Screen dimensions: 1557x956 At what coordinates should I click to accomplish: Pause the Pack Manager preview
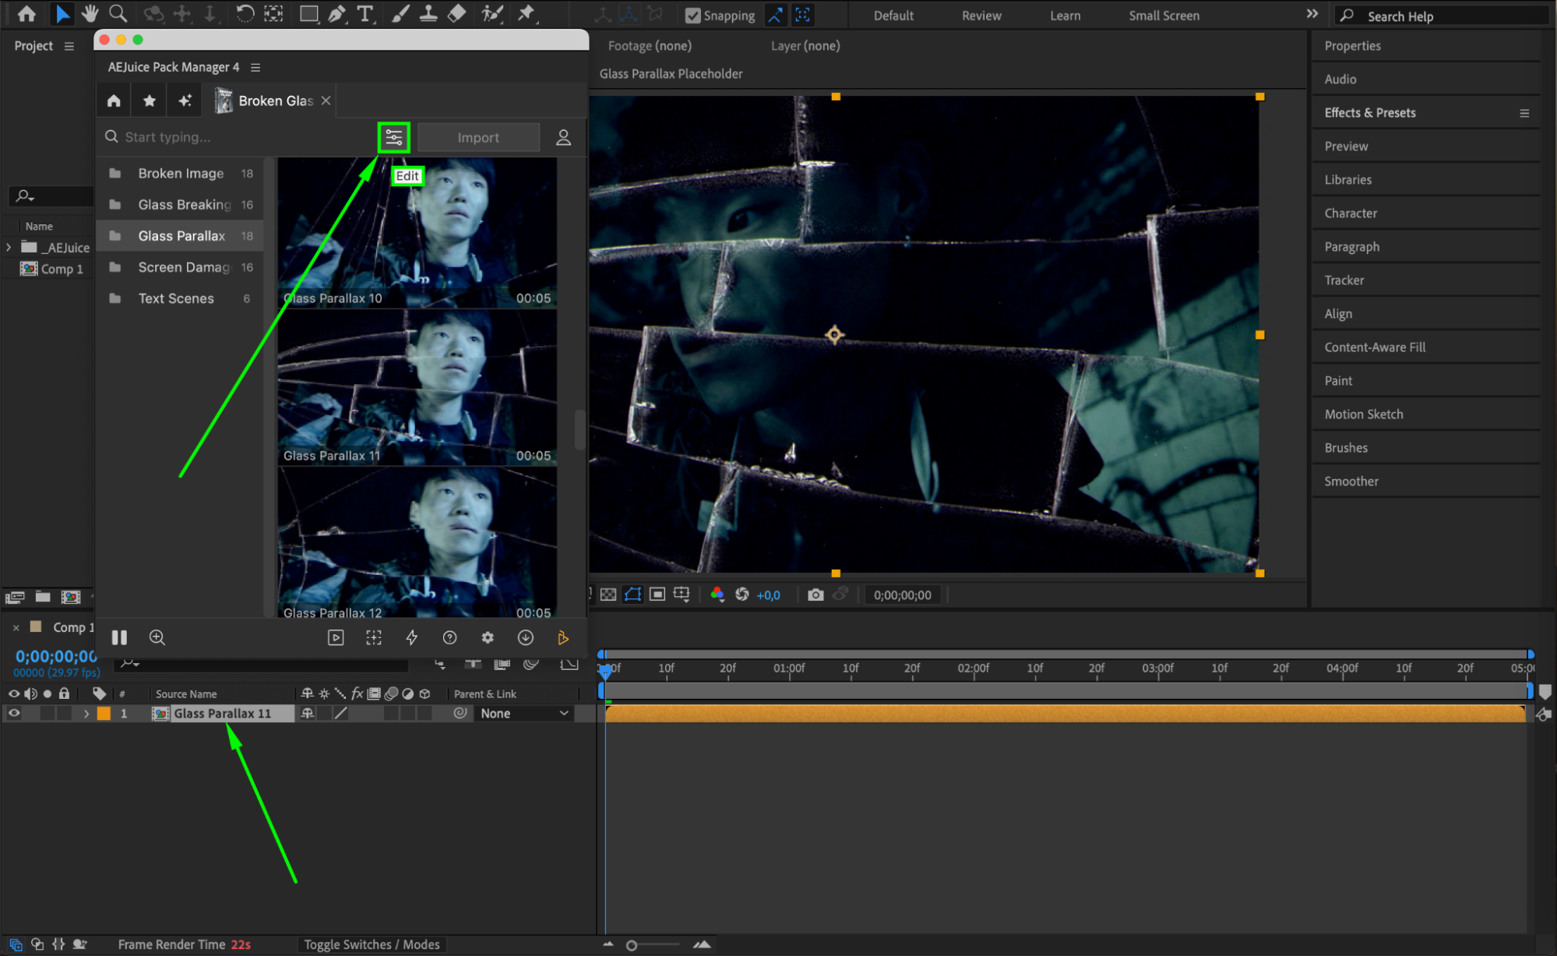[119, 637]
